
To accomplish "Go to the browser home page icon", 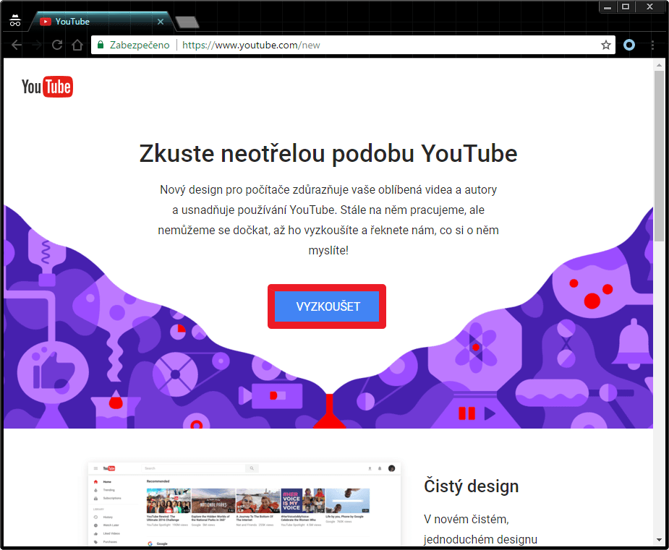I will (77, 45).
